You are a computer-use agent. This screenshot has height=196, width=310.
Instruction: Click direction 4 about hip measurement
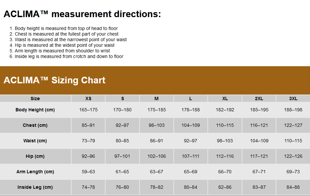click(64, 45)
